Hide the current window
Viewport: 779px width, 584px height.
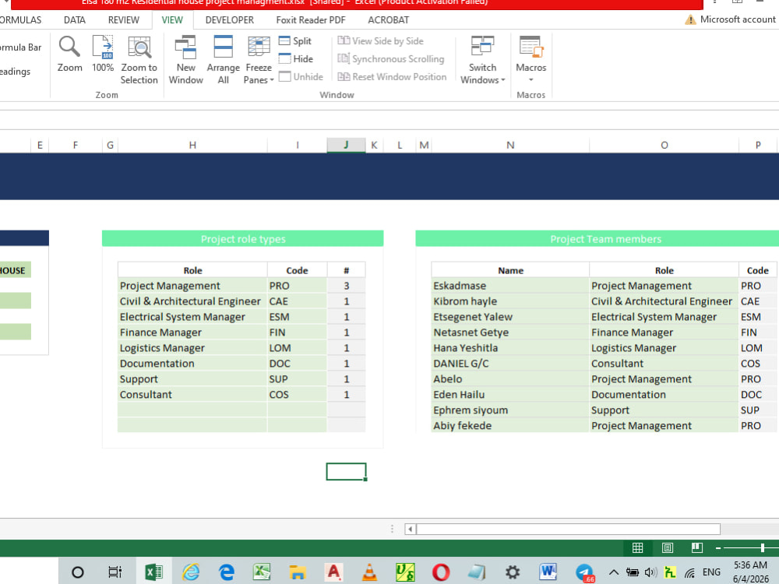tap(296, 58)
